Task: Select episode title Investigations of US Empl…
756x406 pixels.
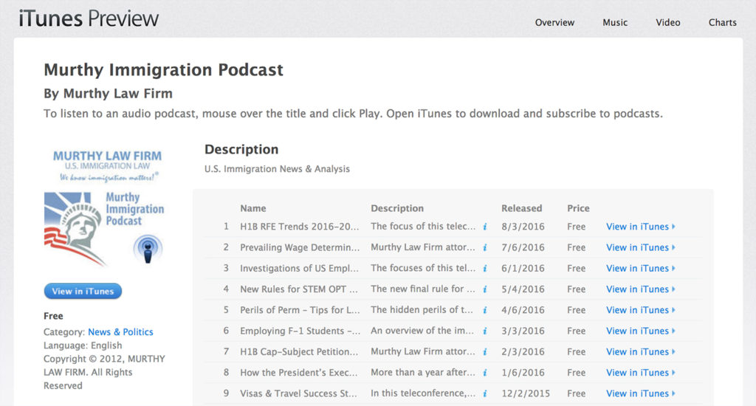Action: point(300,268)
